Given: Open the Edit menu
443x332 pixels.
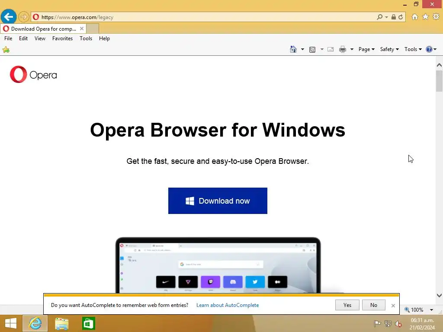Looking at the screenshot, I should click(x=23, y=38).
